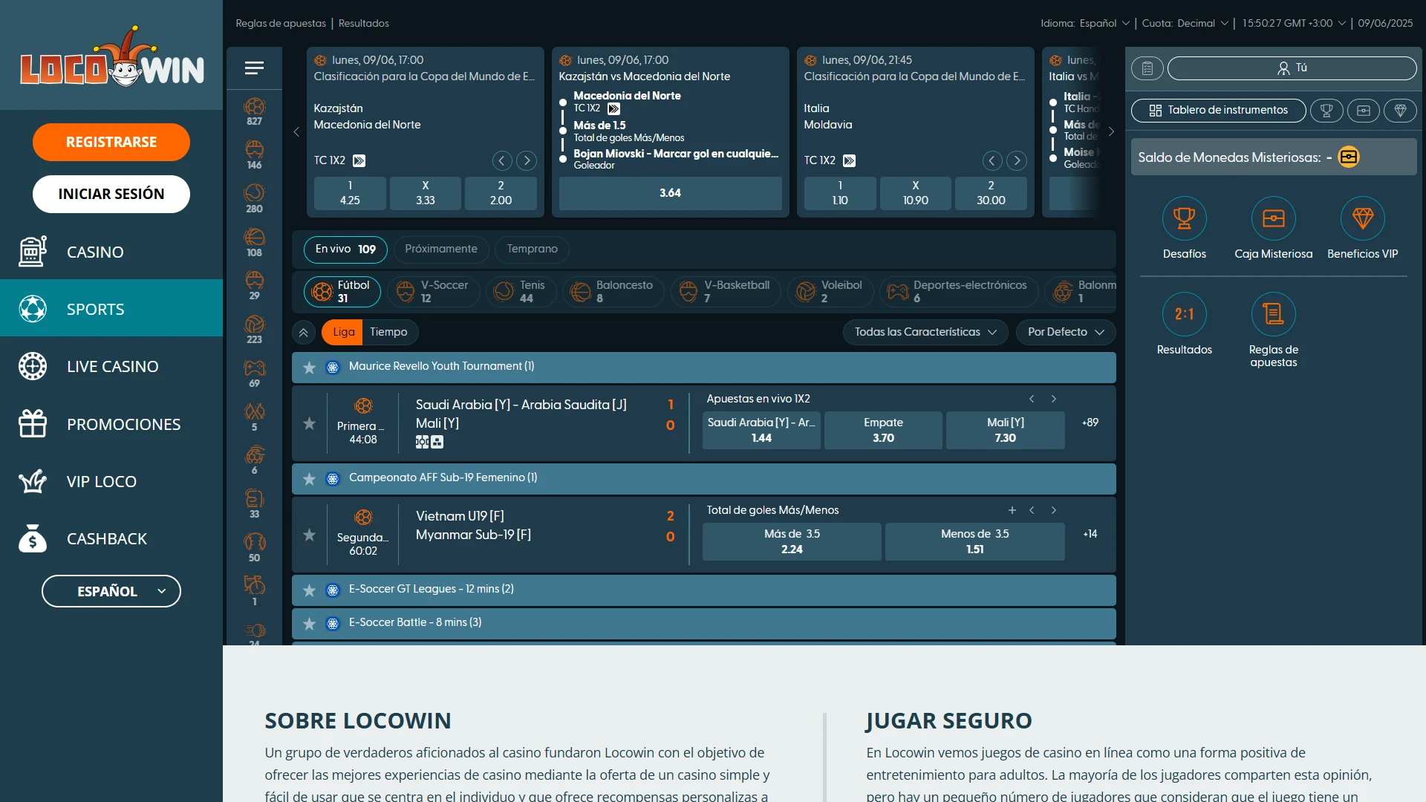Screen dimensions: 1426x802
Task: Open LIVE CASINO in the sidebar
Action: (x=111, y=367)
